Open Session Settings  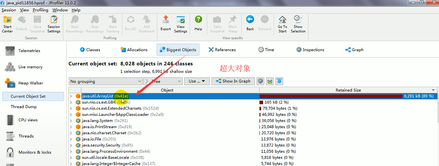[54, 24]
